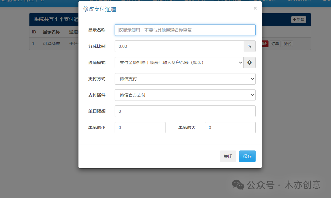Screen dimensions: 331x198
Task: Open the 系统设置 menu in top navbar
Action: point(268,1)
